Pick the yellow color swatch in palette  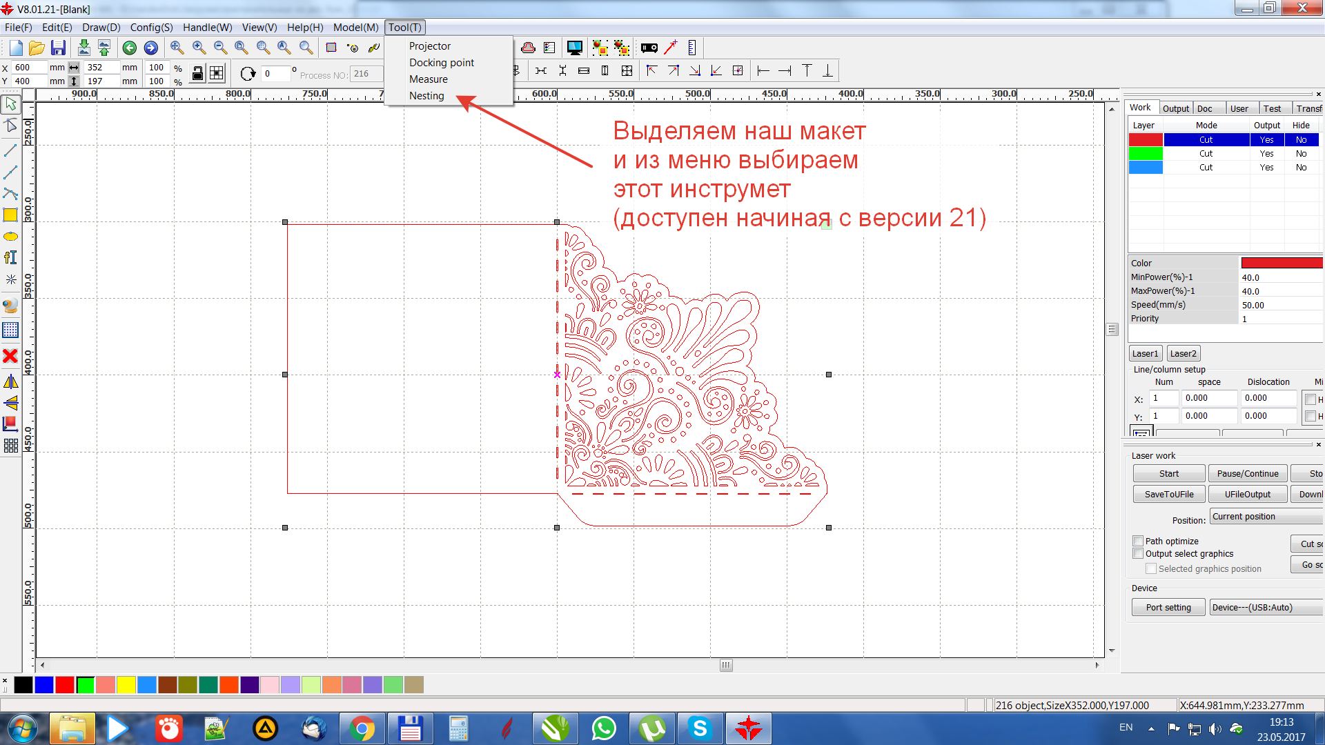point(126,684)
